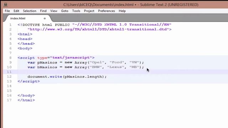This screenshot has height=128, width=228.
Task: Open the File menu
Action: 7,11
